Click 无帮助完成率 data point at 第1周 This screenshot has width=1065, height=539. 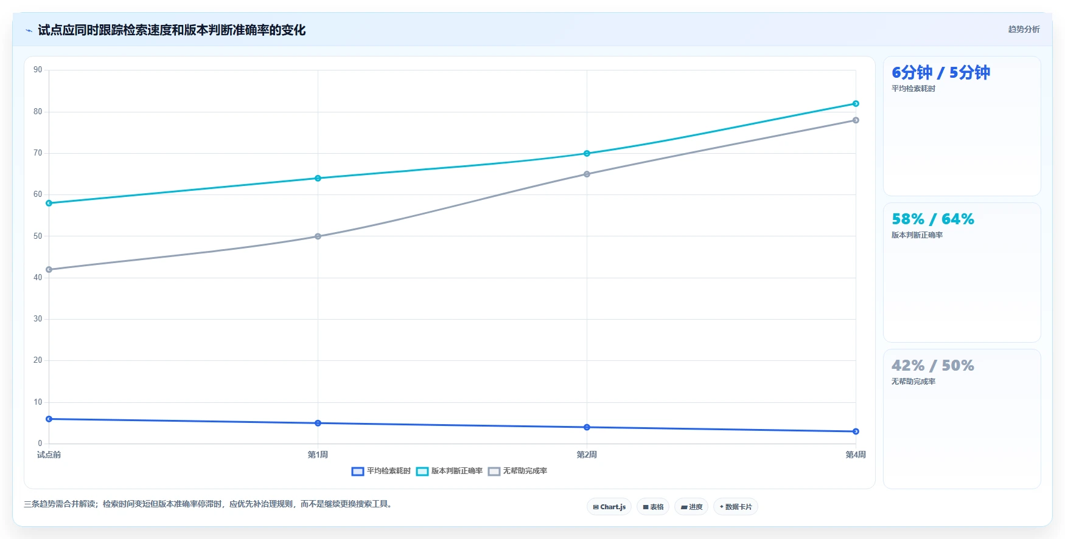(x=318, y=236)
